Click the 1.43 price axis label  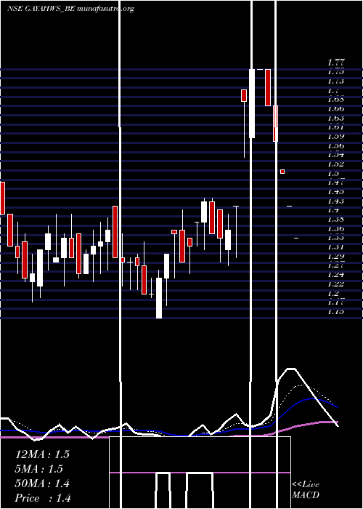pos(335,201)
